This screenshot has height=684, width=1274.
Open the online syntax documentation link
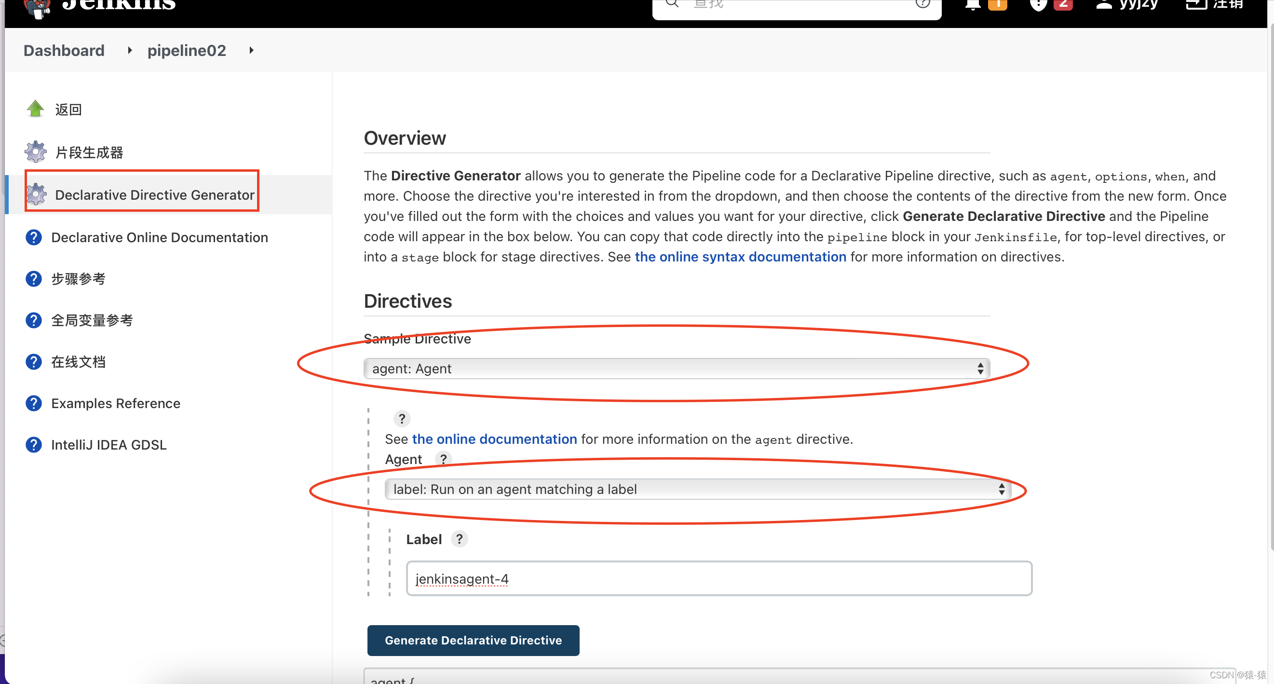click(740, 257)
